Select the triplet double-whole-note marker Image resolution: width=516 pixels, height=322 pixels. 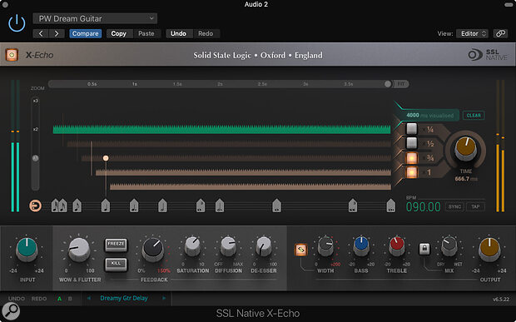coord(353,206)
